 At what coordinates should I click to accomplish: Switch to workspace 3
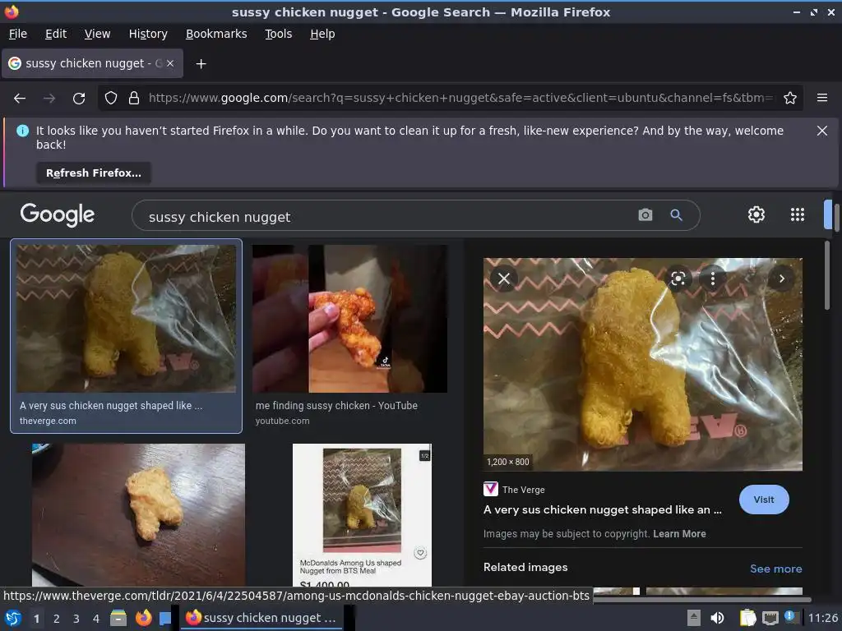(76, 619)
